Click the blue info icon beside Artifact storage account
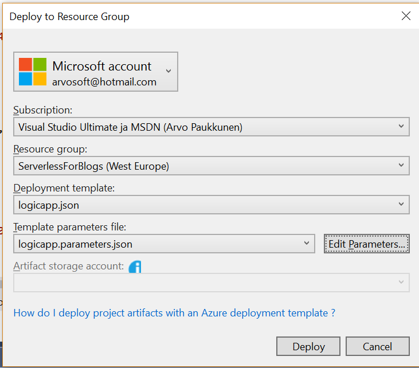Image resolution: width=419 pixels, height=368 pixels. click(135, 267)
